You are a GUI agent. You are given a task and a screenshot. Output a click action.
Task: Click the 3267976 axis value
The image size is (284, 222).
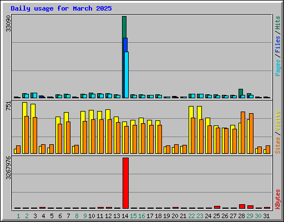tap(8, 168)
